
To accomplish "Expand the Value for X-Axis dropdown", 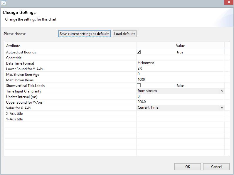I will [222, 108].
